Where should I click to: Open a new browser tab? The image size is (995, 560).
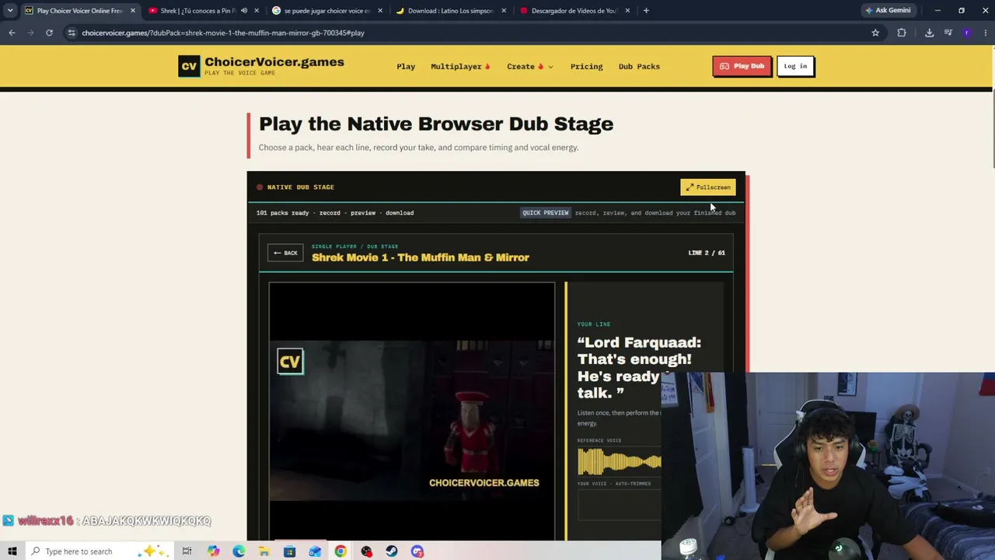(646, 11)
